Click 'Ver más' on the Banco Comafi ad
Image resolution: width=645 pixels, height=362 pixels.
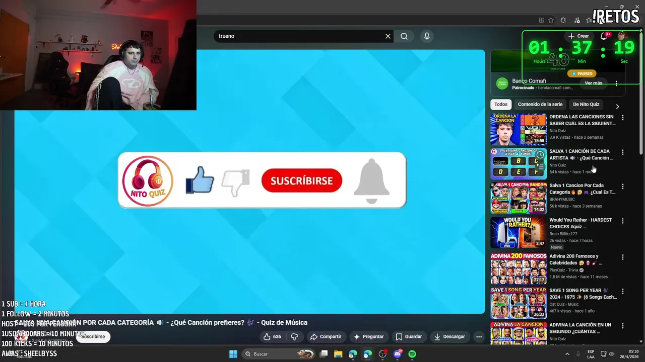click(x=594, y=83)
